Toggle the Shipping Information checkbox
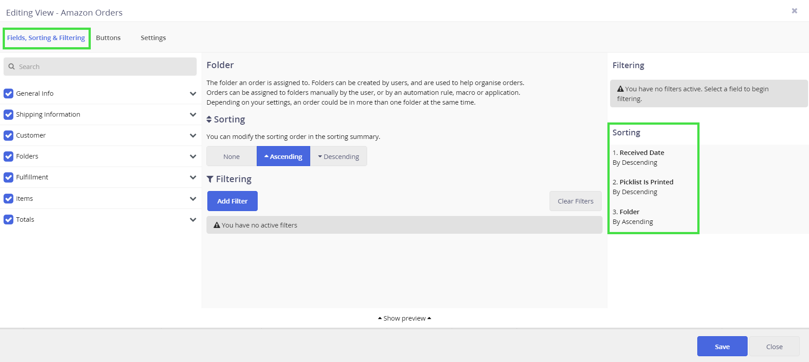Viewport: 809px width, 362px height. coord(8,114)
